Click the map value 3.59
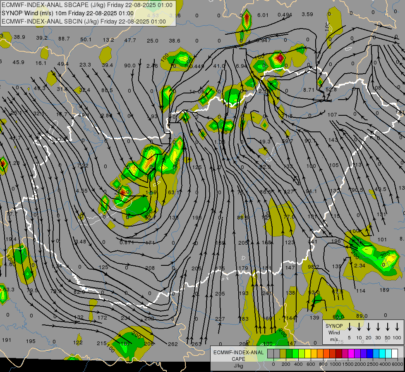405x372 pixels. [307, 14]
